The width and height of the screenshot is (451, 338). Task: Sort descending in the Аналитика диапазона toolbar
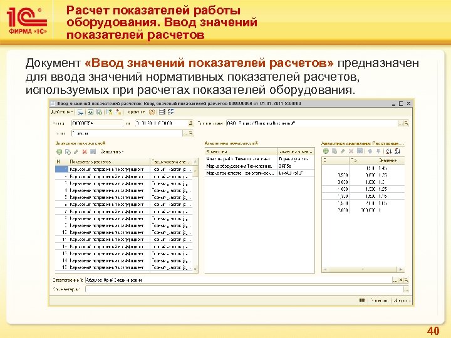(398, 151)
